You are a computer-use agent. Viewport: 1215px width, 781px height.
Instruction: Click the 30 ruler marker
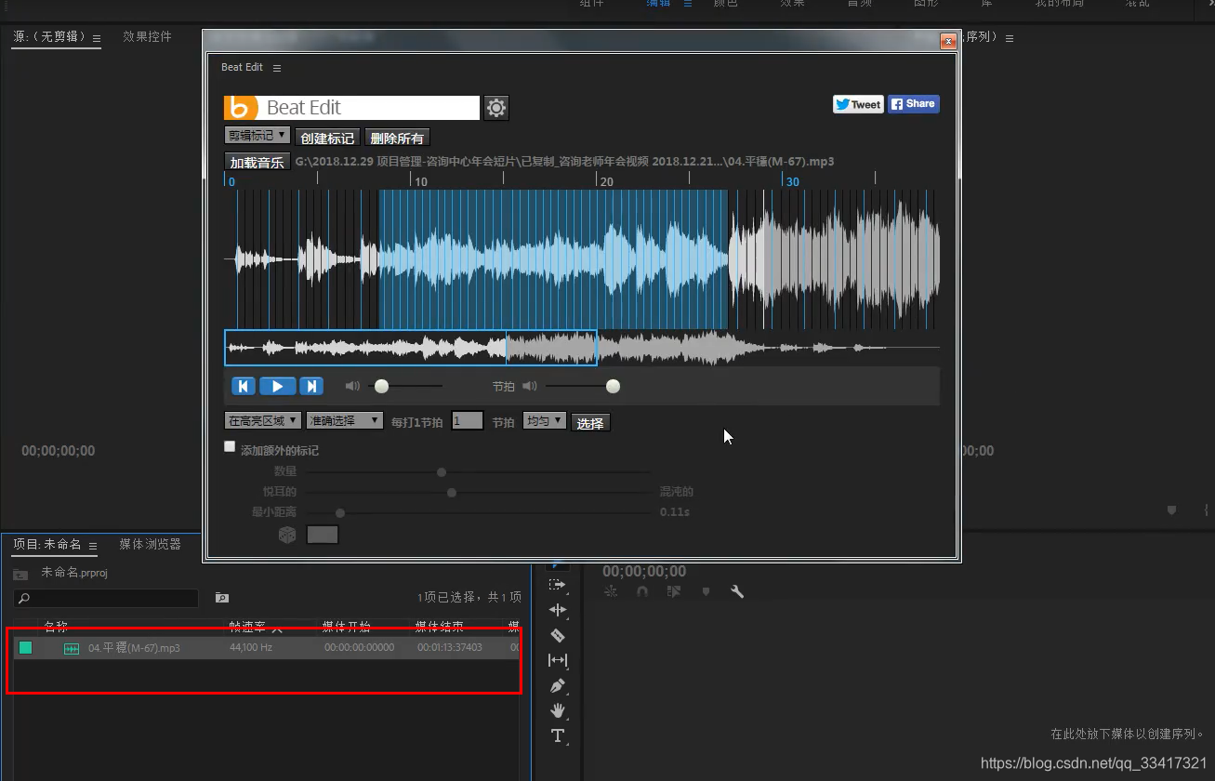pyautogui.click(x=792, y=181)
